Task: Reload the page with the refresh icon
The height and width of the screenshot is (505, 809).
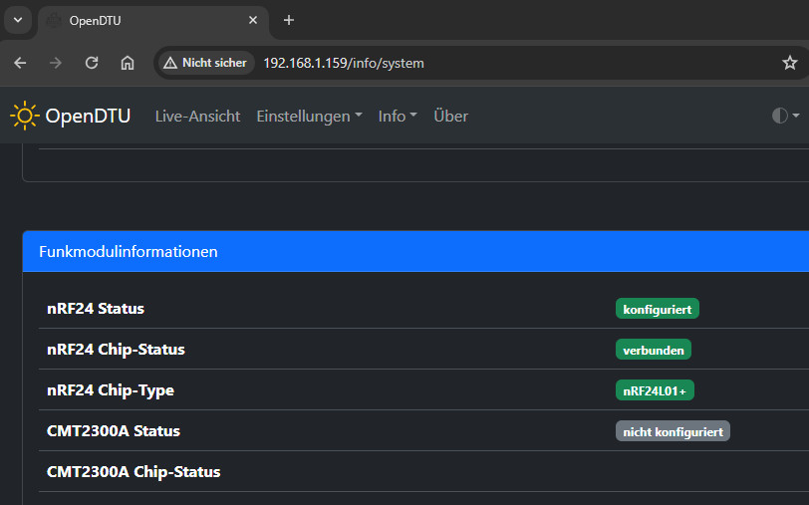Action: (92, 63)
